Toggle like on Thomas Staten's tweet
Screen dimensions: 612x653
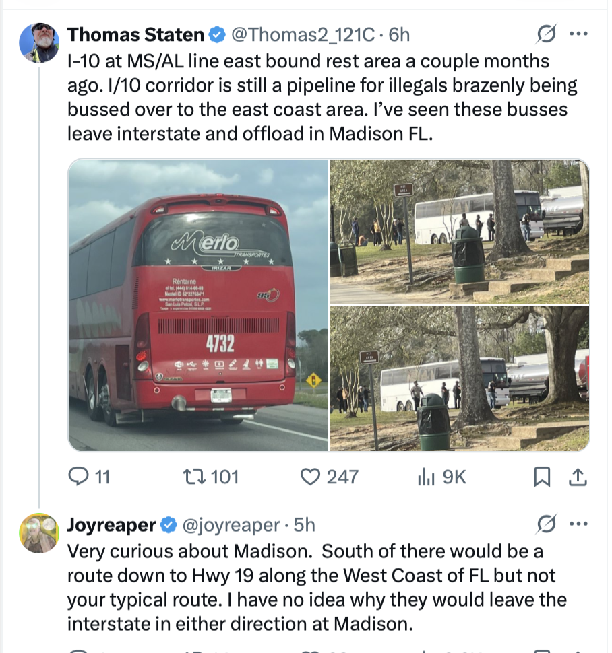[309, 477]
